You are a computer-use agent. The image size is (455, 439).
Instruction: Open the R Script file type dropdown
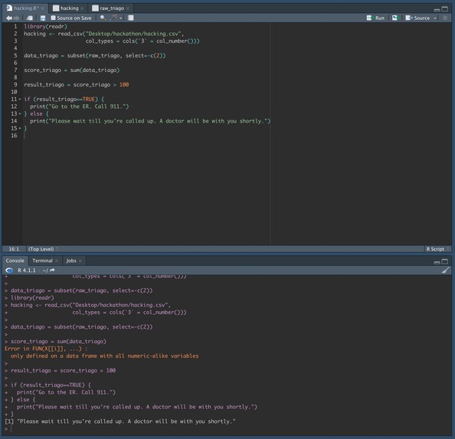coord(437,249)
